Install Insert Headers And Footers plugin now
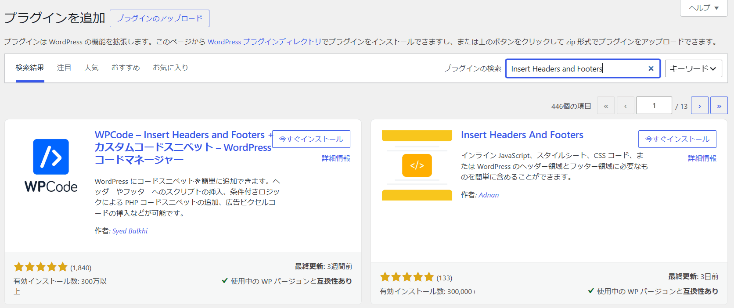Screen dimensions: 734x308 (x=677, y=139)
